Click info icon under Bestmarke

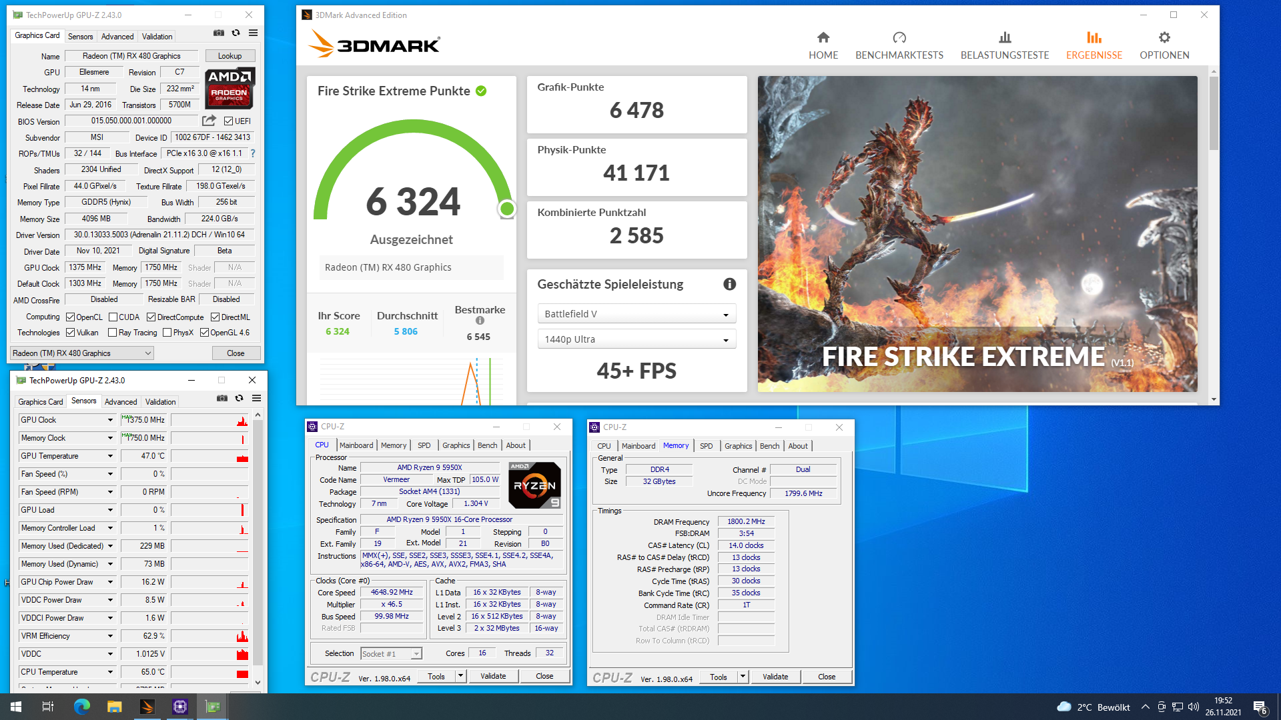[480, 321]
